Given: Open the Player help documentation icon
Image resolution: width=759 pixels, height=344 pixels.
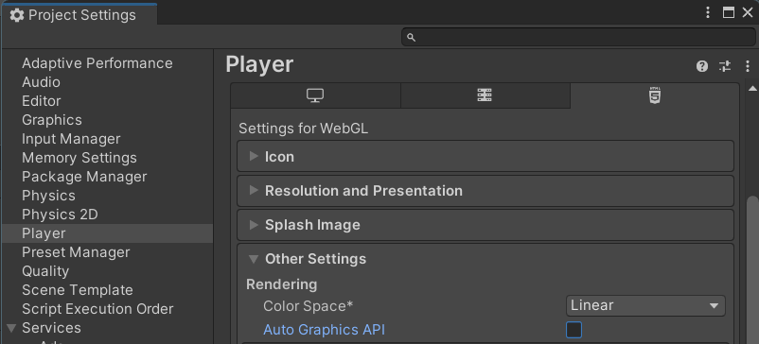Looking at the screenshot, I should [702, 66].
